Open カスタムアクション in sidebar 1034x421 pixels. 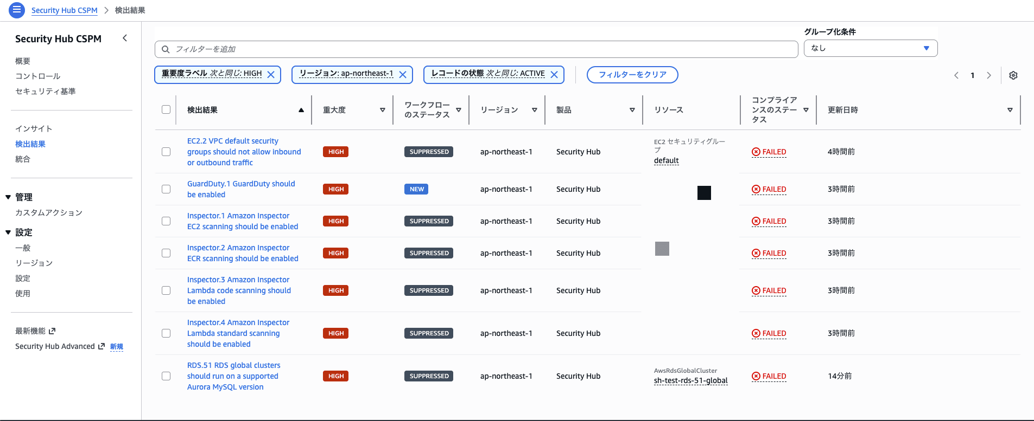[49, 213]
